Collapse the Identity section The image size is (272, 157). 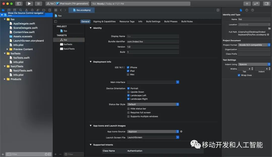tap(91, 28)
